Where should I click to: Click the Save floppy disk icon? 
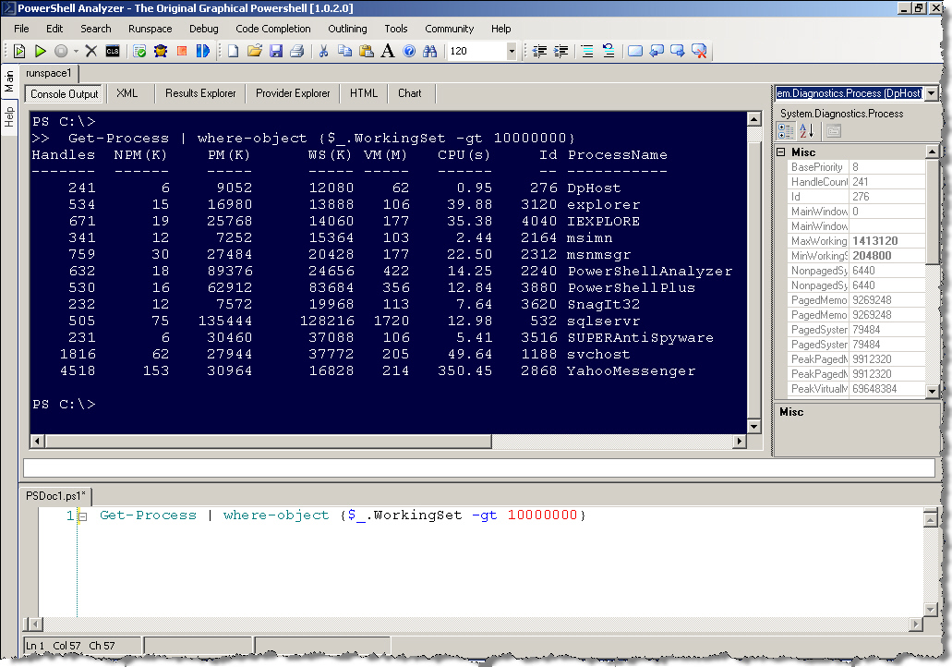[276, 52]
